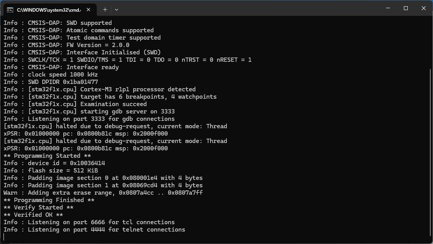
Task: Click the 'SWD DPIDR 0x1ba01477' line
Action: point(51,82)
